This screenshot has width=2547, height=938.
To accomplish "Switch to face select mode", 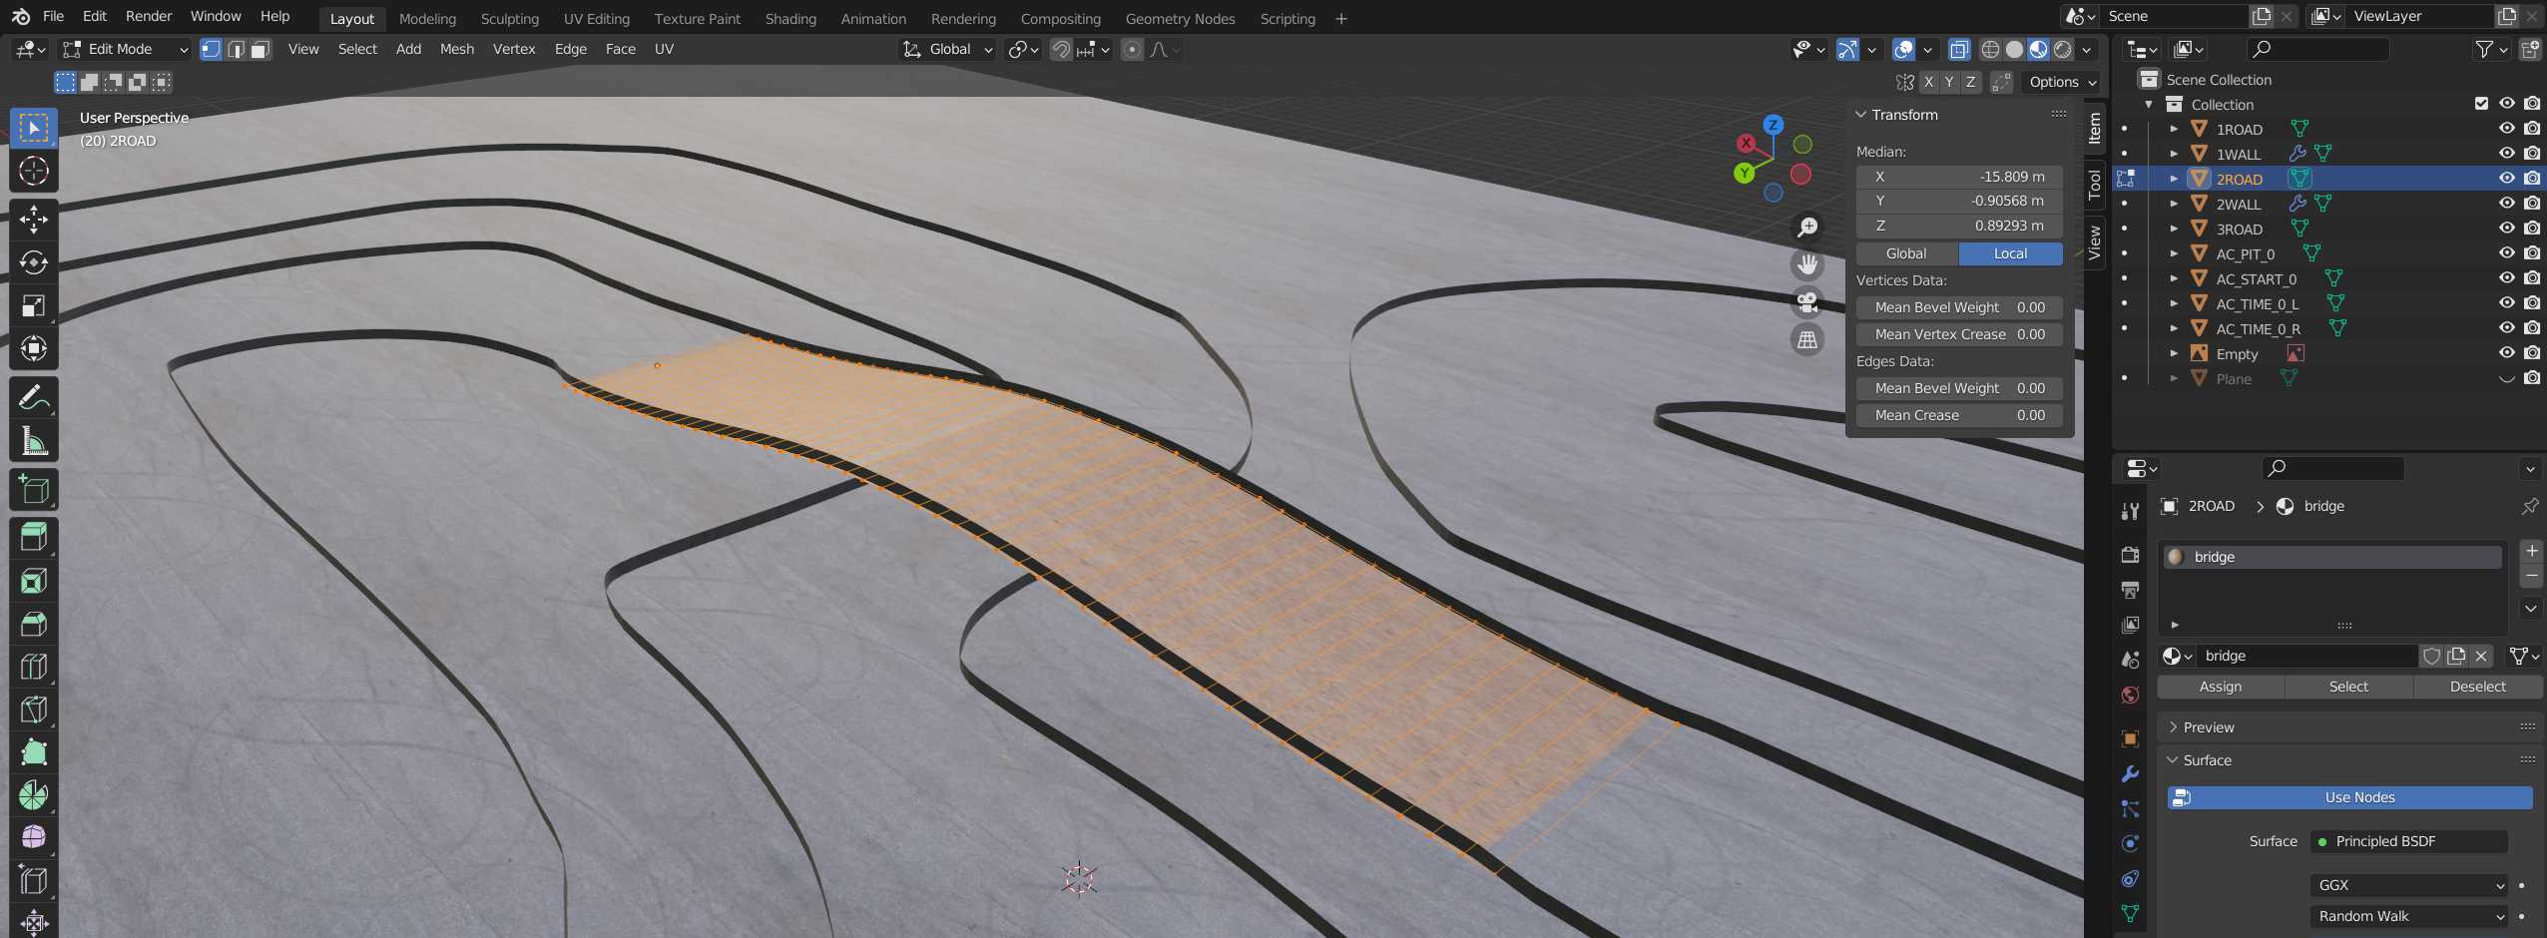I will [x=260, y=49].
